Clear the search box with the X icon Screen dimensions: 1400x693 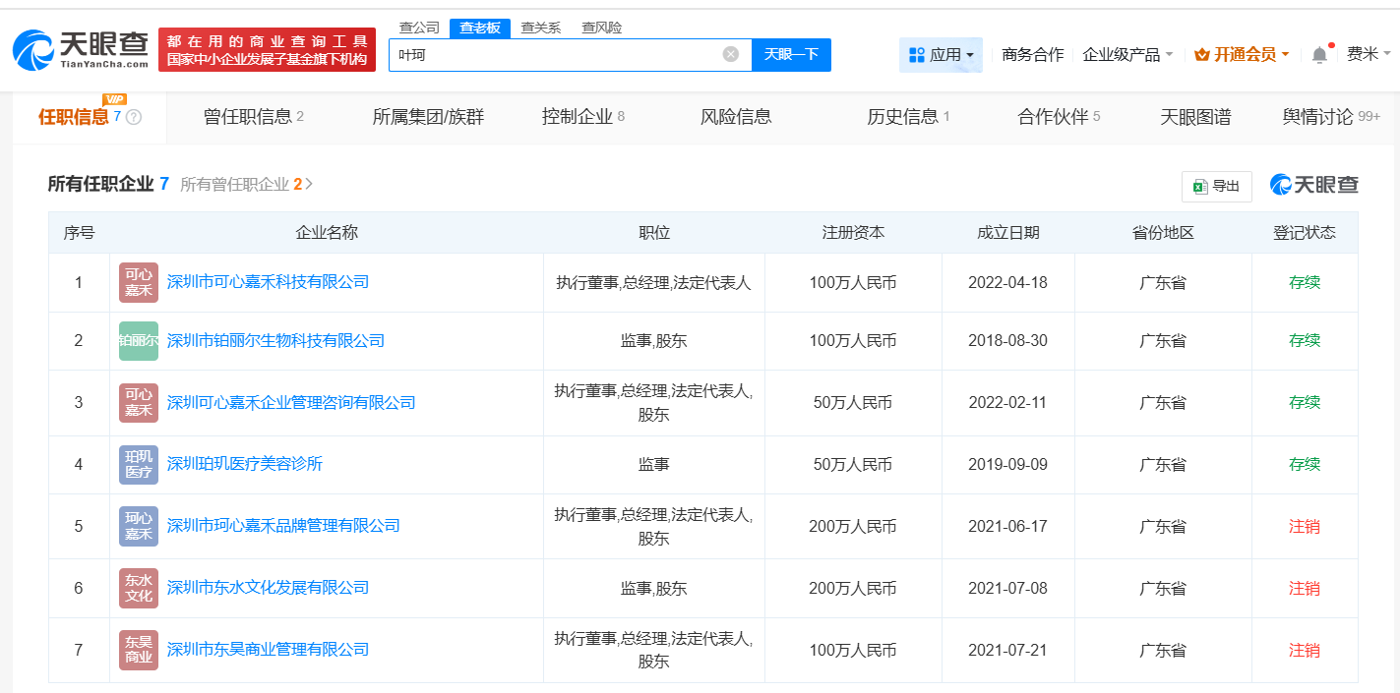730,55
